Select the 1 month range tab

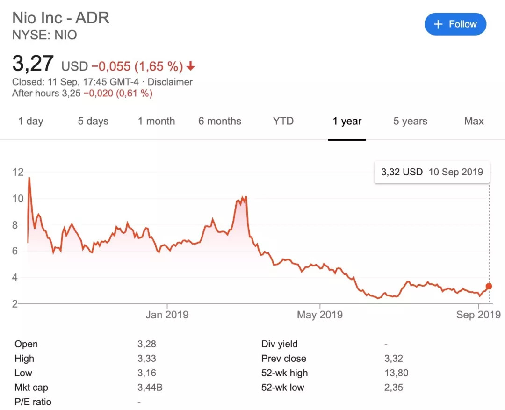pyautogui.click(x=157, y=121)
